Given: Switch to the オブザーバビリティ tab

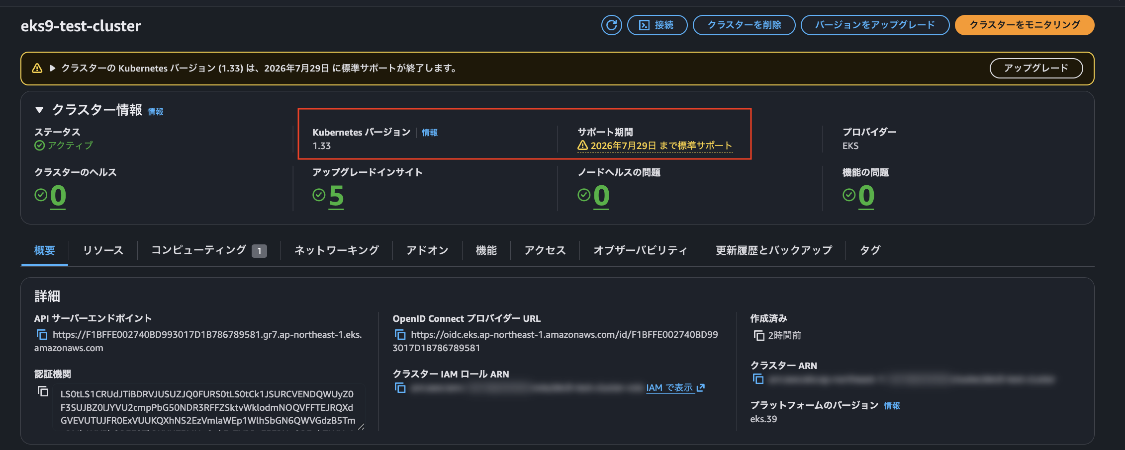Looking at the screenshot, I should click(641, 250).
